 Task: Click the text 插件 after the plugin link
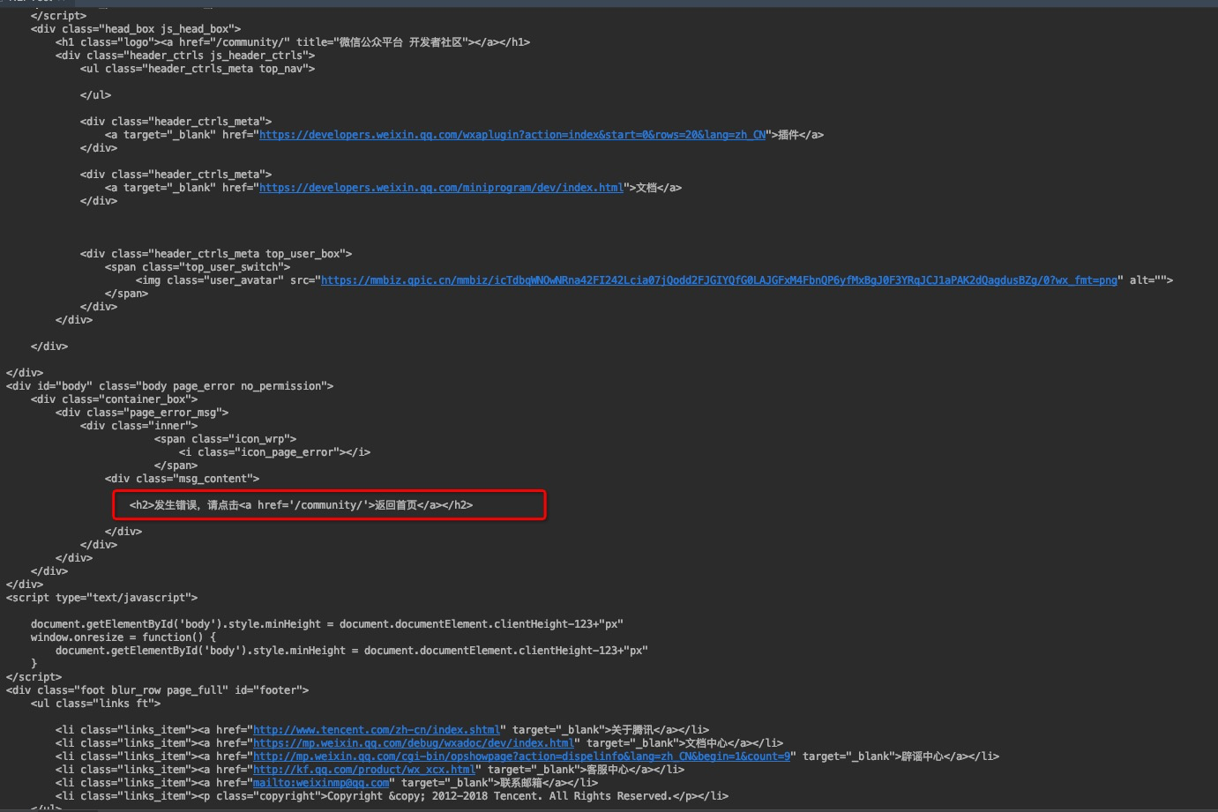coord(788,135)
